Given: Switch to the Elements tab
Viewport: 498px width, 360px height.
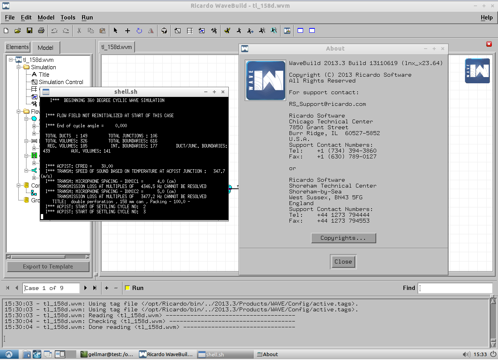Looking at the screenshot, I should (18, 47).
